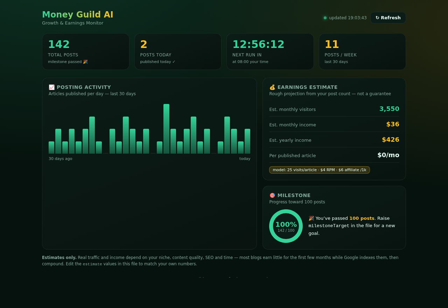Click the target icon in Milestone heading
This screenshot has width=448, height=308.
point(272,195)
